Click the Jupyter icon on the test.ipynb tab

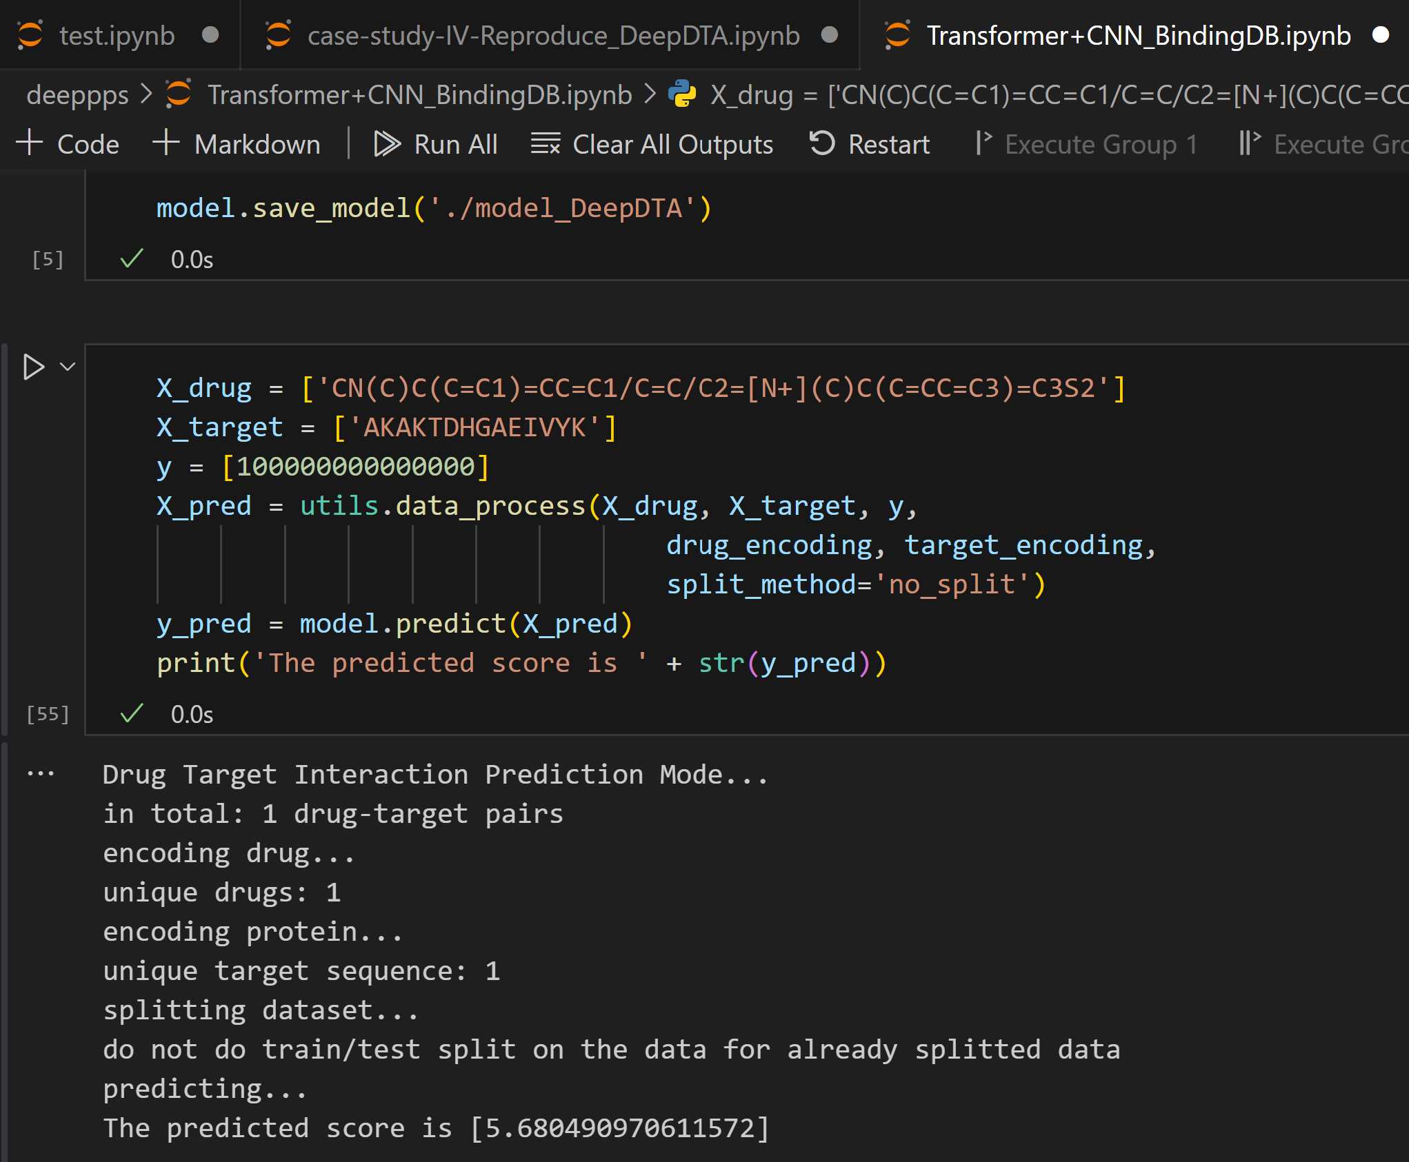coord(30,35)
